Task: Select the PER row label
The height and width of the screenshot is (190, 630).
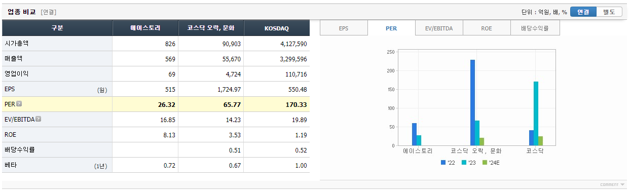Action: click(10, 104)
